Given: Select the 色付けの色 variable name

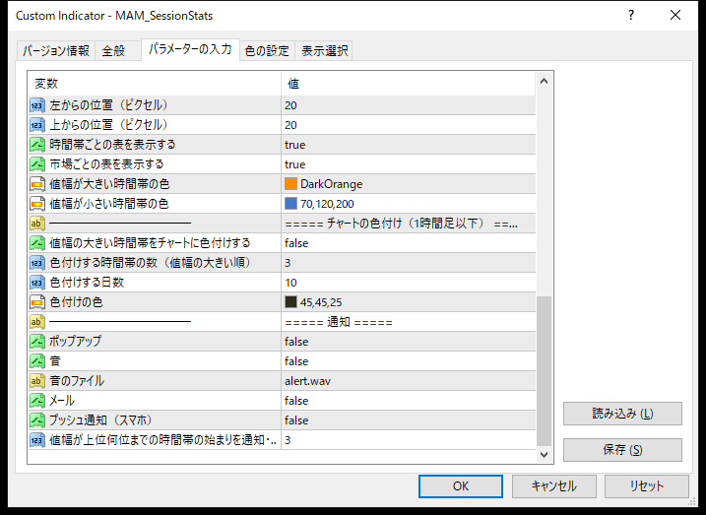Looking at the screenshot, I should (x=76, y=302).
